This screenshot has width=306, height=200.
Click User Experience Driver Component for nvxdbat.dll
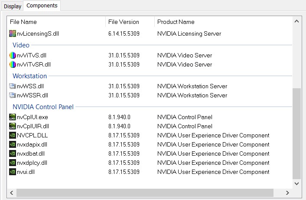click(213, 153)
